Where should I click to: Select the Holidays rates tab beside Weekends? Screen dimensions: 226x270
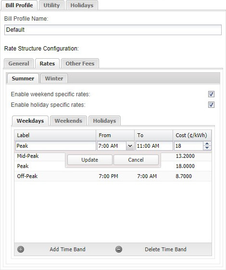pyautogui.click(x=104, y=120)
